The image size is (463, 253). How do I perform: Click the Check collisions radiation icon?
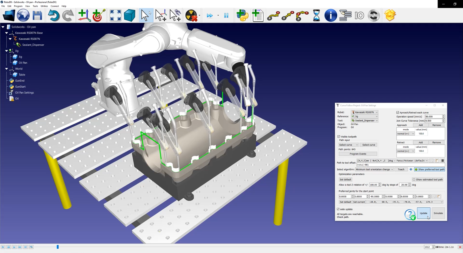click(191, 16)
